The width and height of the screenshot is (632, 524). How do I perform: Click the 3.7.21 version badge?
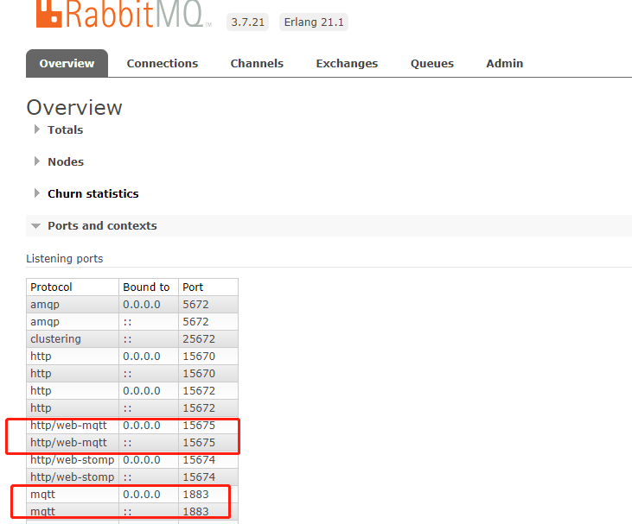248,22
